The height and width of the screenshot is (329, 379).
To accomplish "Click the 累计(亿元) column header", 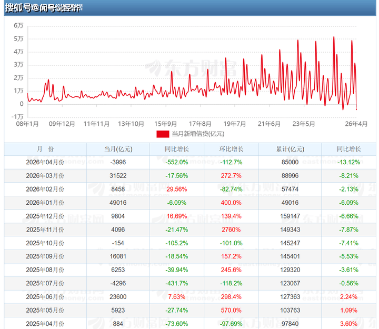I will [x=290, y=149].
